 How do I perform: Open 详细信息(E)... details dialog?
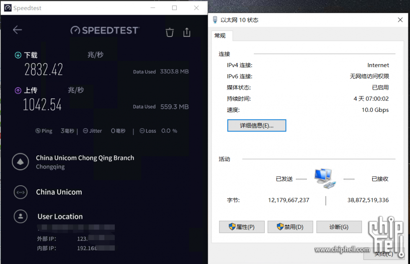[256, 126]
